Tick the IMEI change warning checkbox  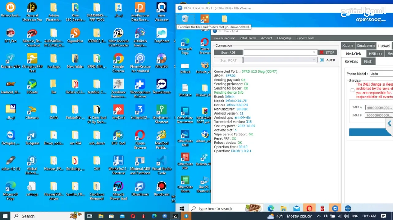coord(353,90)
